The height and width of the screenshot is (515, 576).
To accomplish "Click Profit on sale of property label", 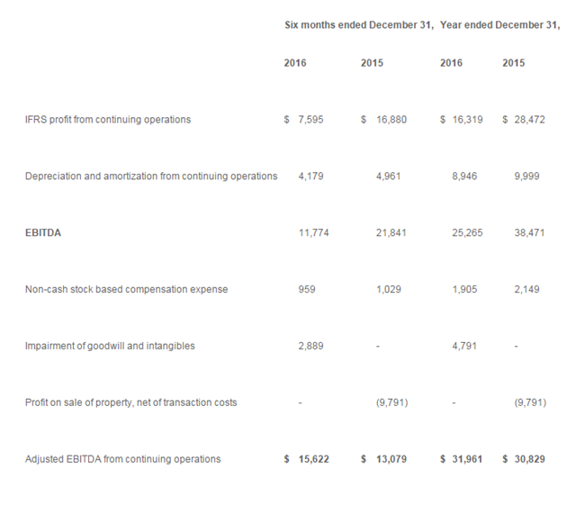I will (x=131, y=402).
